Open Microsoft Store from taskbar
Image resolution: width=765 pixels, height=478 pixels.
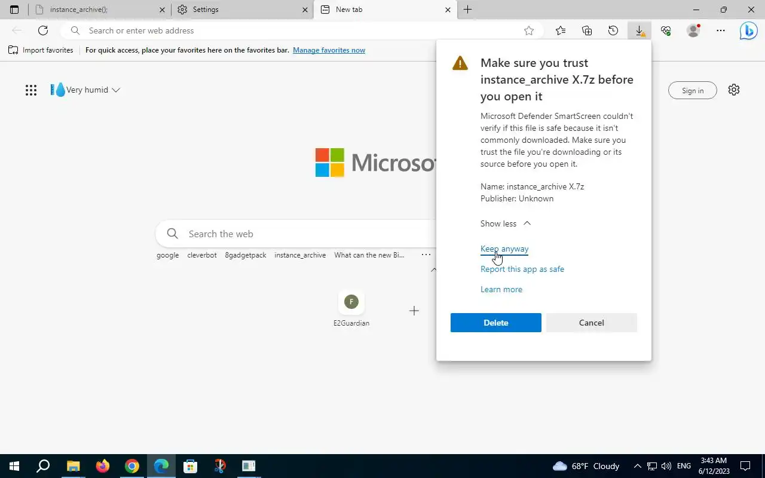click(x=191, y=466)
